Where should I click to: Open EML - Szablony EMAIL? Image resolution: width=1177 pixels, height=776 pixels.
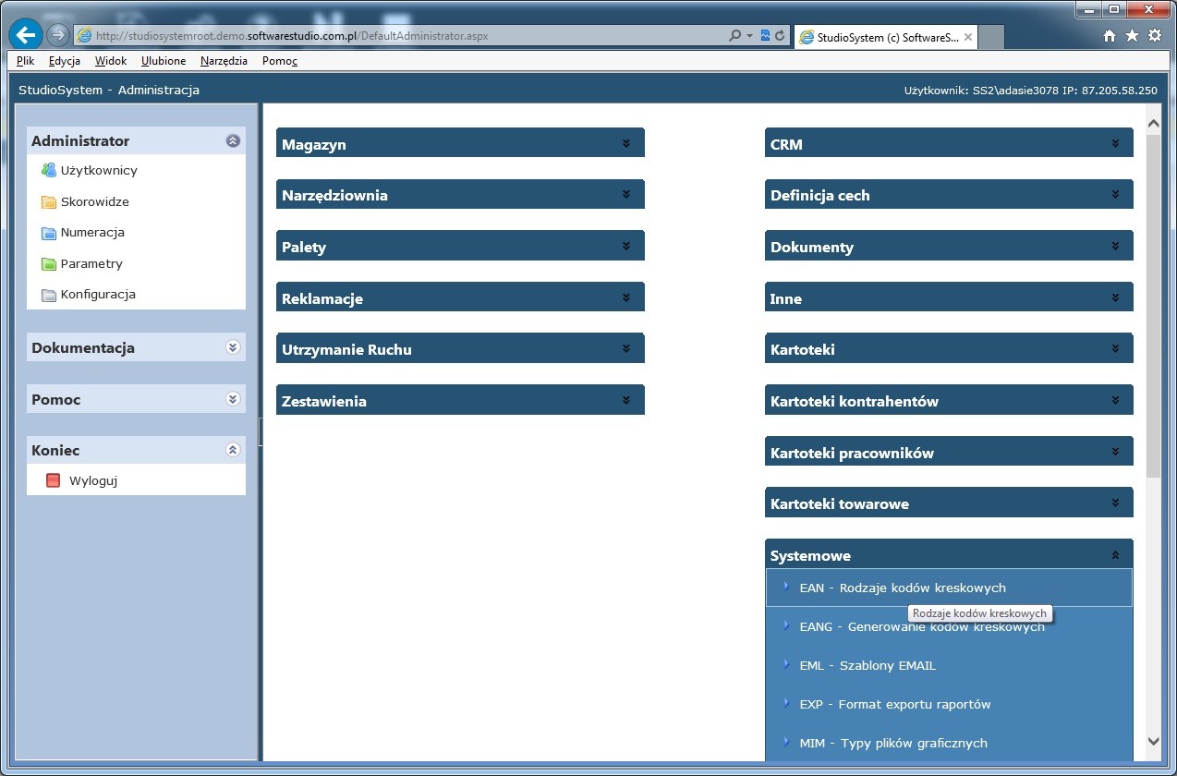pos(949,665)
